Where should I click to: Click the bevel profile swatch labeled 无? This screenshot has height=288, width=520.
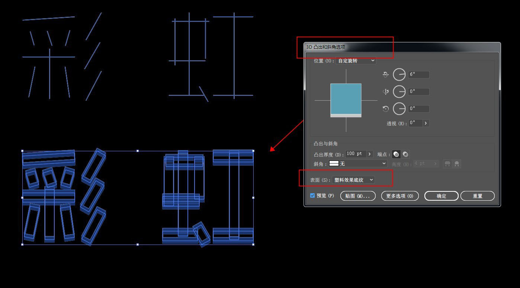tap(334, 164)
